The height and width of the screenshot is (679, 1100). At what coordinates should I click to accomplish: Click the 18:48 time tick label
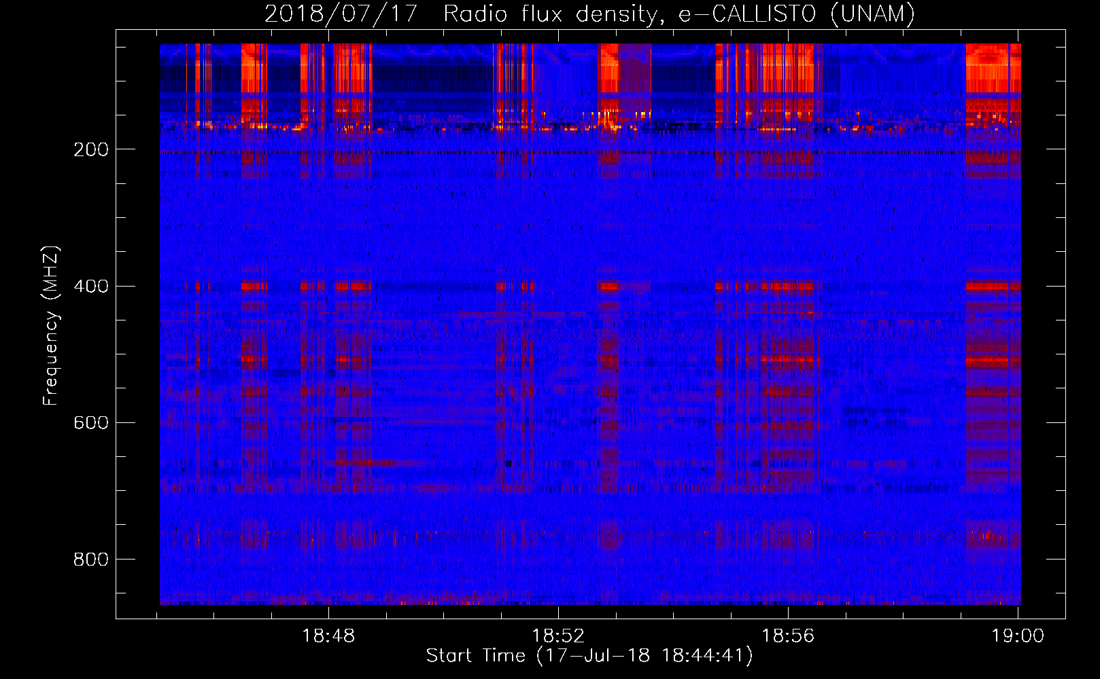[x=328, y=636]
